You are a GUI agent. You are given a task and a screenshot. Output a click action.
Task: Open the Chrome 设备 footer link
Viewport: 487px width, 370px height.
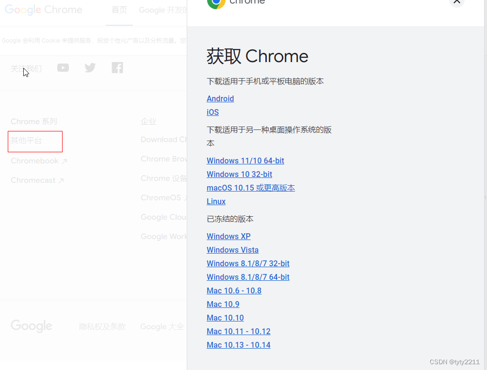[163, 178]
